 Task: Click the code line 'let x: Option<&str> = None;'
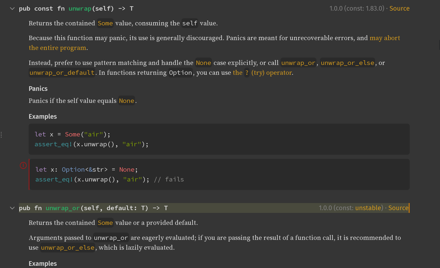(x=86, y=169)
